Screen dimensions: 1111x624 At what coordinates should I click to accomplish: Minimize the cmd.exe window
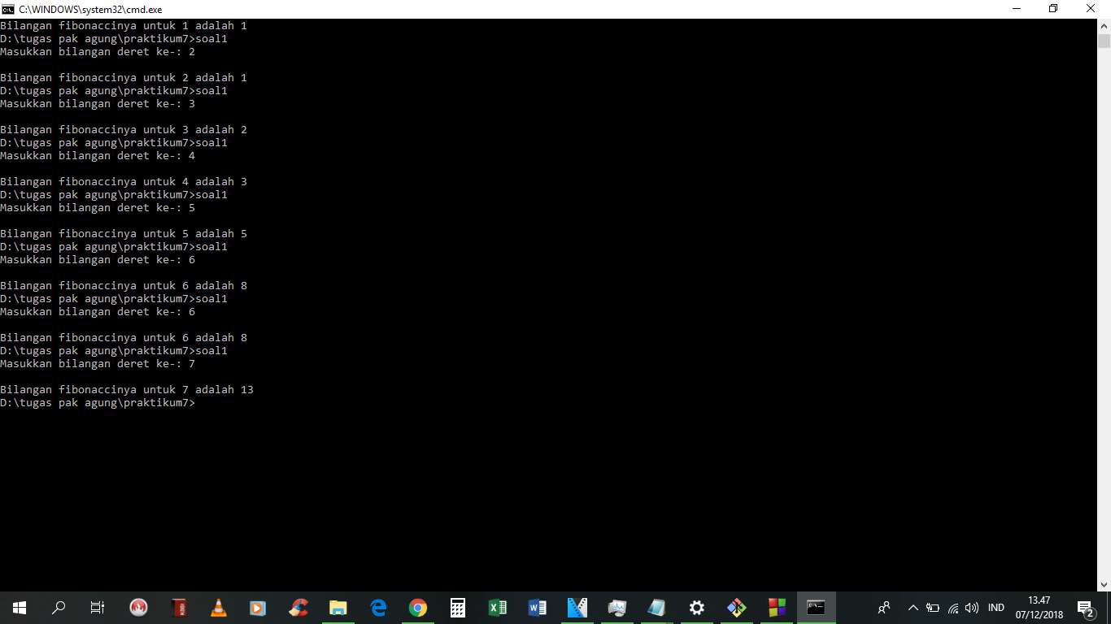tap(1017, 9)
